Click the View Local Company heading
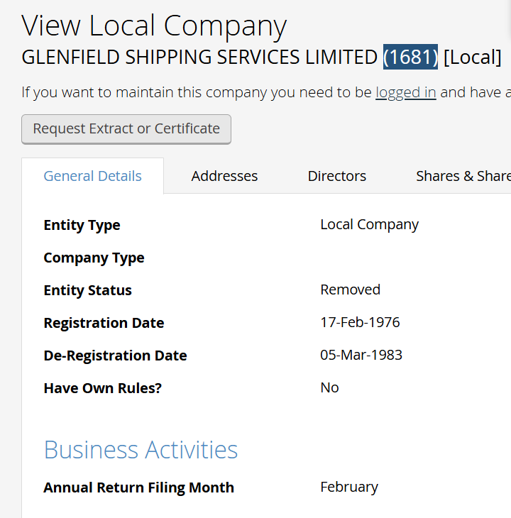This screenshot has width=511, height=518. pyautogui.click(x=154, y=26)
